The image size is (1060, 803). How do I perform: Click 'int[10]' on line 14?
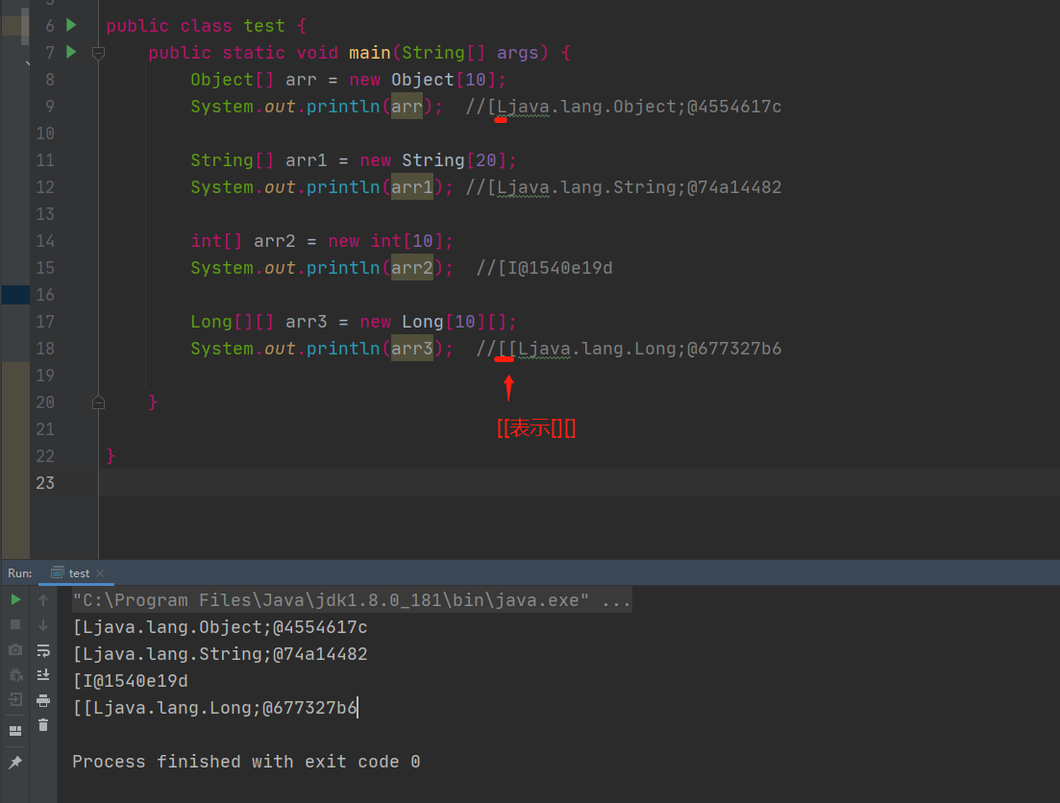click(407, 241)
